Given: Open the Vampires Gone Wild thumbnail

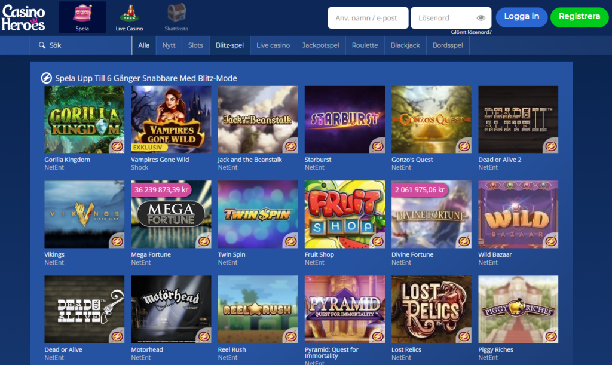Looking at the screenshot, I should tap(171, 119).
